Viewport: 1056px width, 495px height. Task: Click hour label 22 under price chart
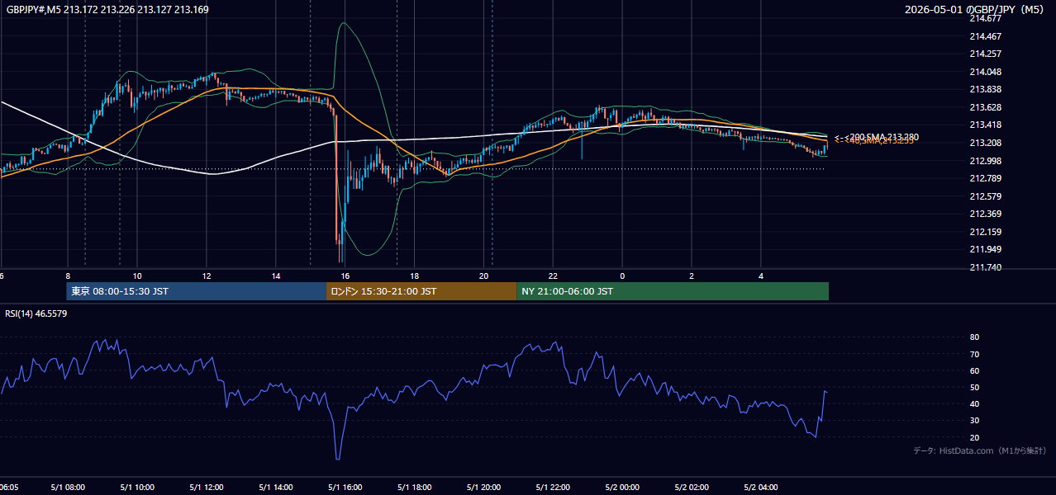pyautogui.click(x=554, y=276)
